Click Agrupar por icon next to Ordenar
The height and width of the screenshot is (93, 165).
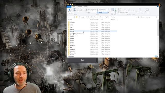coord(116,9)
